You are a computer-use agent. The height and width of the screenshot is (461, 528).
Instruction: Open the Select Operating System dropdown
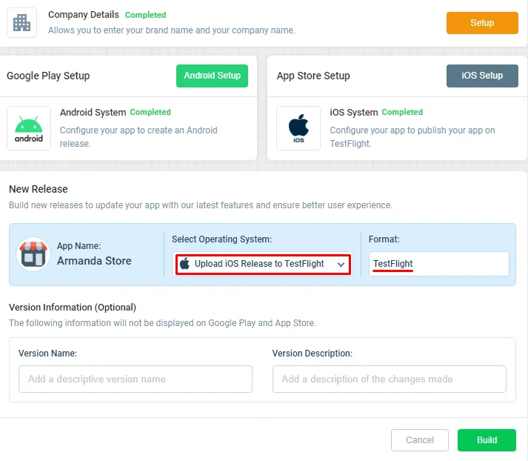[x=263, y=264]
